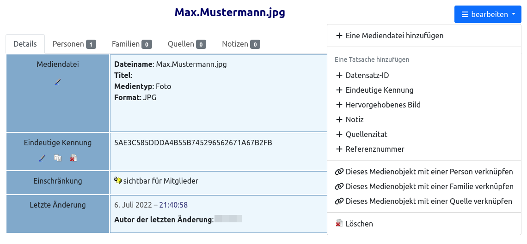
Task: Click the chain icon for Person verknüpfen
Action: click(339, 172)
